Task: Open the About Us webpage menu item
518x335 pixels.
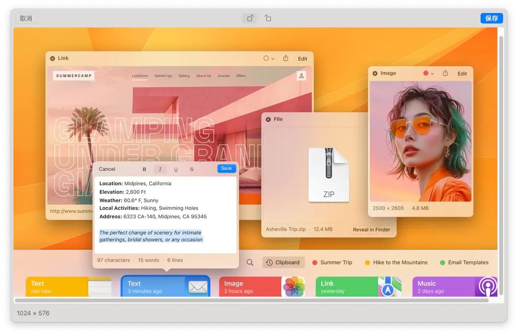Action: point(203,76)
